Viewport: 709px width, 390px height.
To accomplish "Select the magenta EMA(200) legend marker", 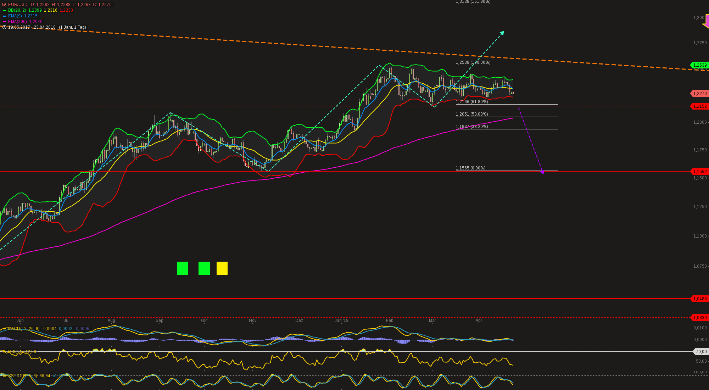I will tap(5, 22).
